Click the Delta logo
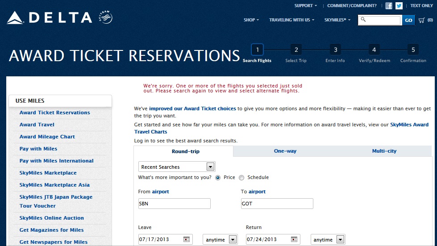The image size is (437, 246). (49, 18)
